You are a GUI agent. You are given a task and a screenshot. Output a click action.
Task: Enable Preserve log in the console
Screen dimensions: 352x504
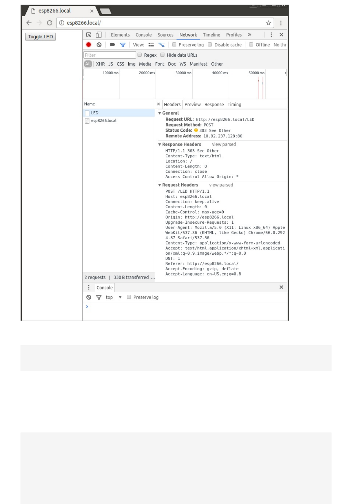coord(129,297)
